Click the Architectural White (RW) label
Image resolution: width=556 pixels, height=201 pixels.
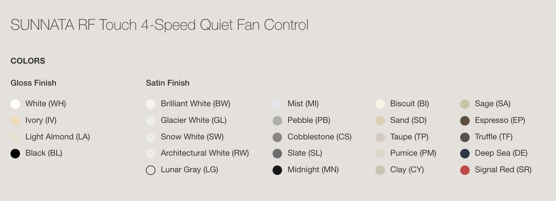point(205,153)
